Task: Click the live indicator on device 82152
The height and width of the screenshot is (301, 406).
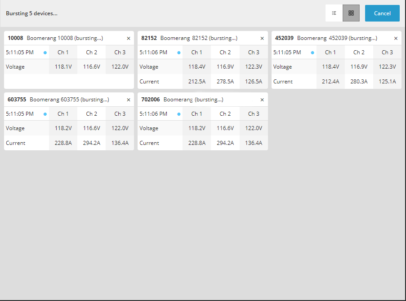Action: tap(178, 52)
